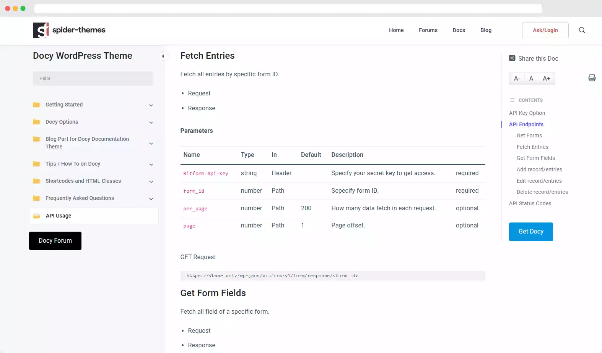Click the per_page parameter name
602x353 pixels.
coord(195,208)
